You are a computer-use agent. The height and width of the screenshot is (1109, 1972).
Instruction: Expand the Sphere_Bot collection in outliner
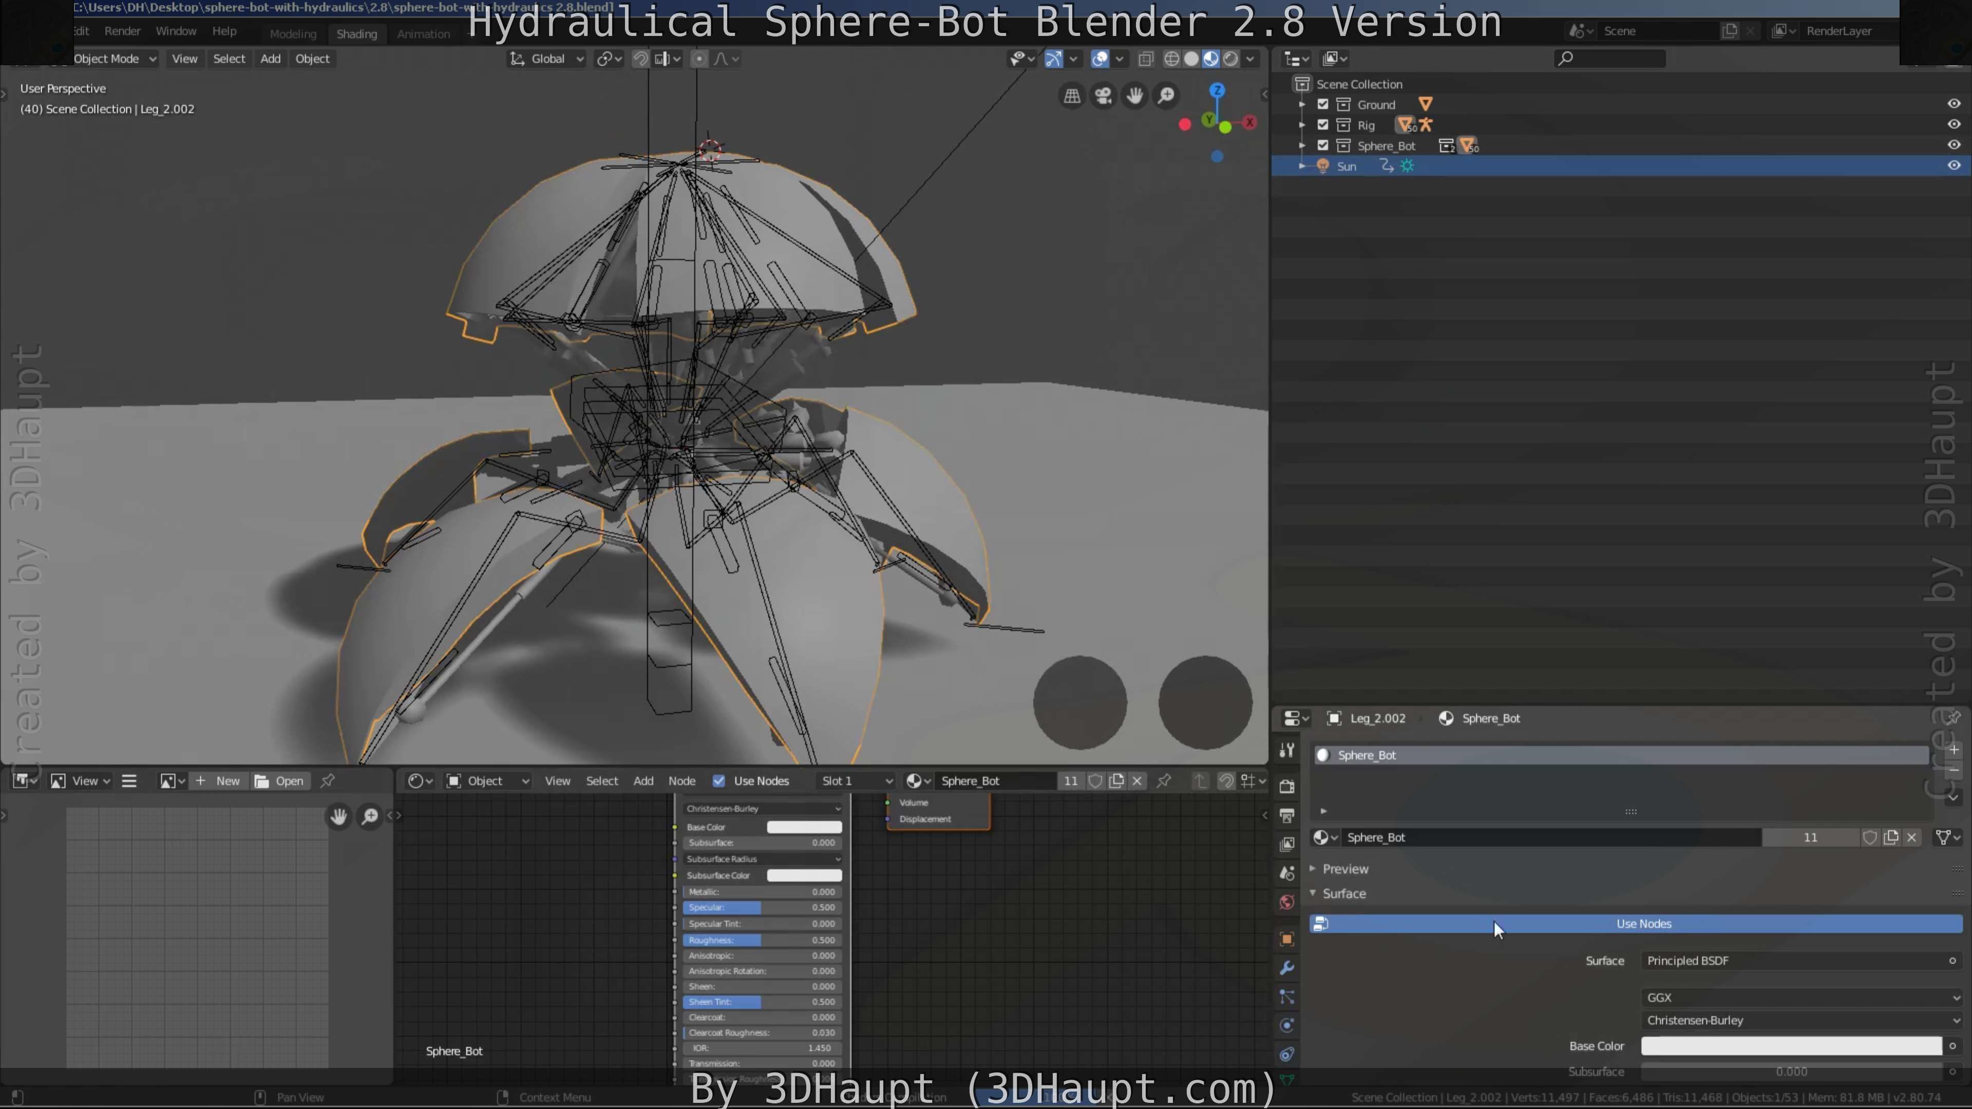tap(1302, 145)
